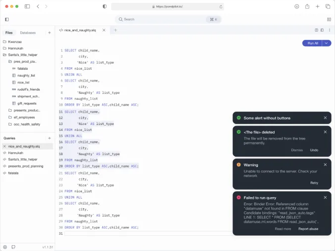The width and height of the screenshot is (335, 251).
Task: Select shipment_sch.. file
Action: (28, 96)
